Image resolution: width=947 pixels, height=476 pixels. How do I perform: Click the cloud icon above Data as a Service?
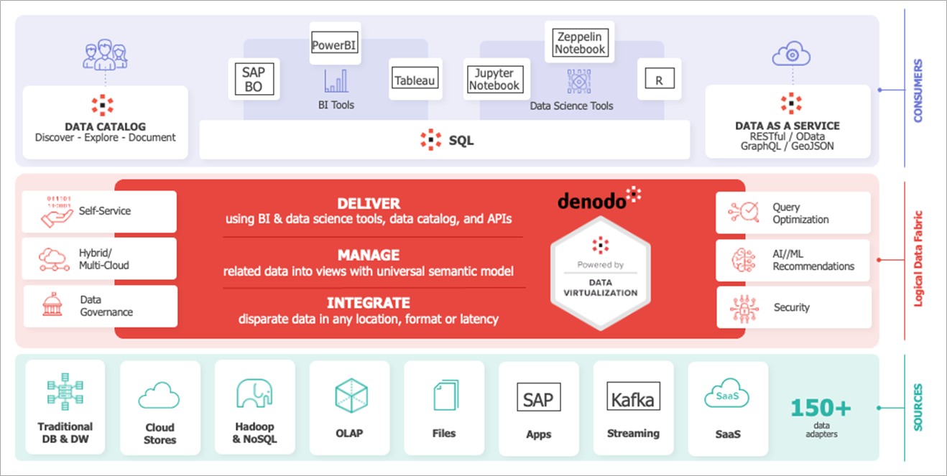(x=791, y=53)
